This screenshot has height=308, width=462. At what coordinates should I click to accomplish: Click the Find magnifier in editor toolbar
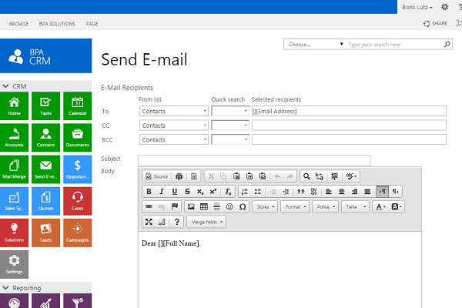click(x=306, y=176)
